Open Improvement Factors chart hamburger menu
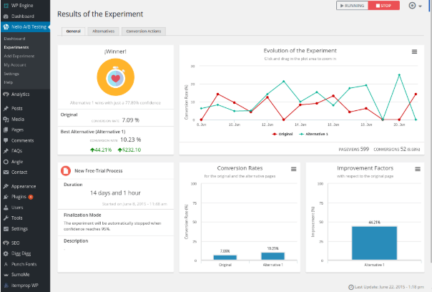 tap(418, 169)
